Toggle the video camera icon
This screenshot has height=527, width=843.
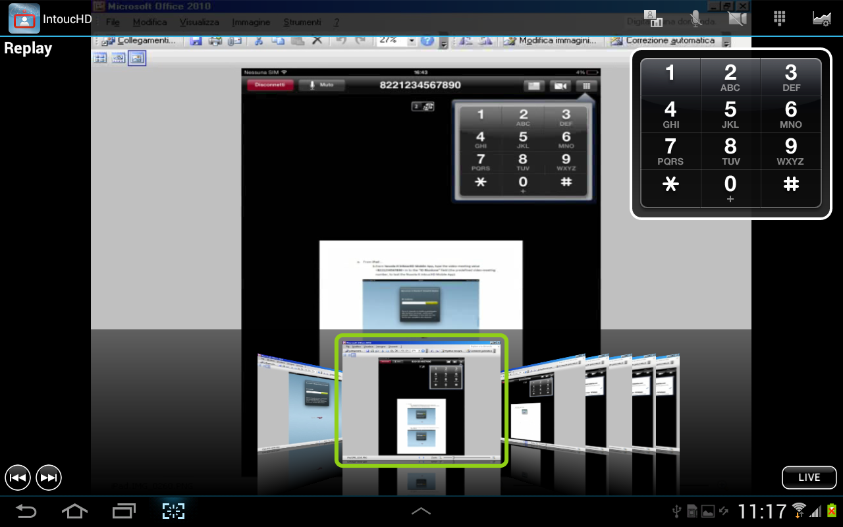pyautogui.click(x=738, y=18)
